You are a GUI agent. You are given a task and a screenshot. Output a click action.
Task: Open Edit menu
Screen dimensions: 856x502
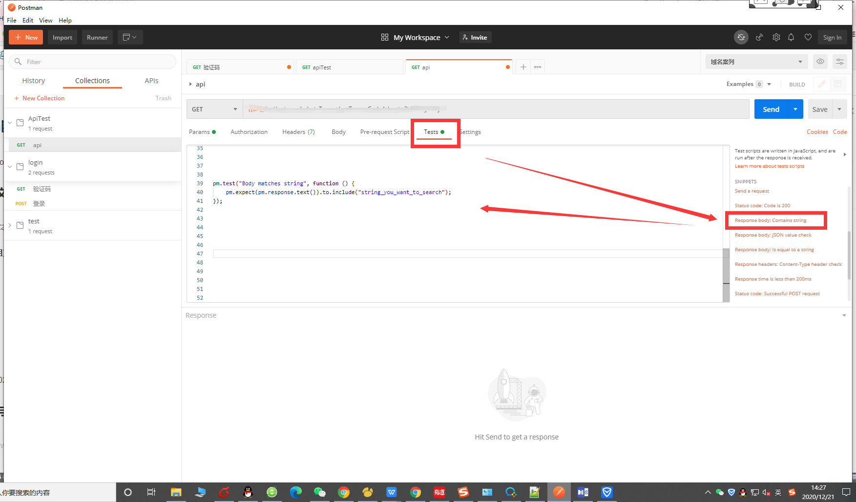click(28, 20)
